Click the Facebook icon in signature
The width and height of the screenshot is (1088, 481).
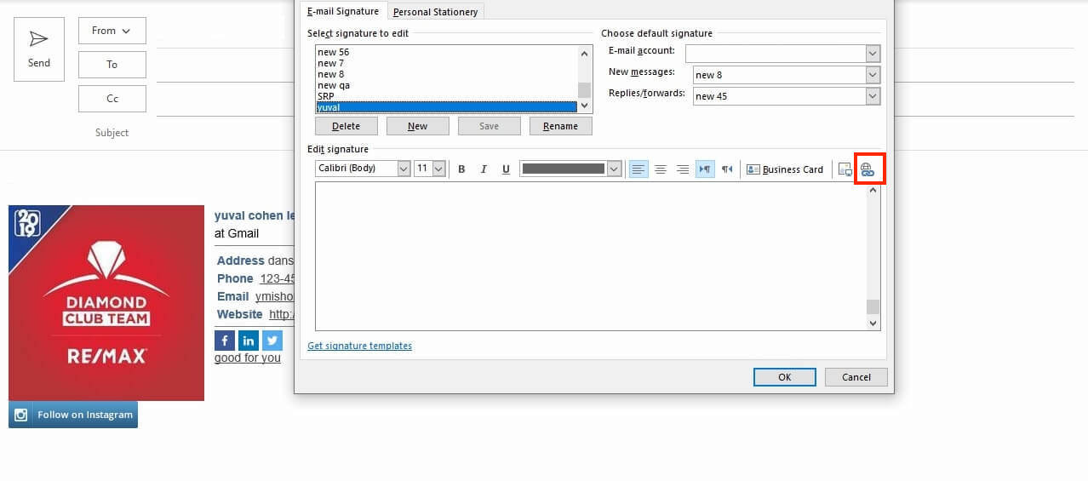pyautogui.click(x=225, y=341)
